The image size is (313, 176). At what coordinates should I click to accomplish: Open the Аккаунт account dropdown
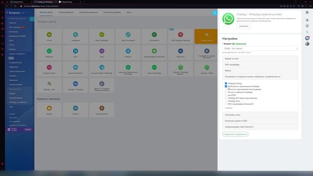(x=260, y=48)
